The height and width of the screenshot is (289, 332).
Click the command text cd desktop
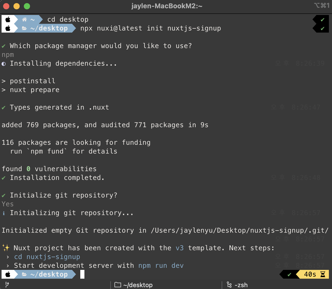(x=68, y=20)
